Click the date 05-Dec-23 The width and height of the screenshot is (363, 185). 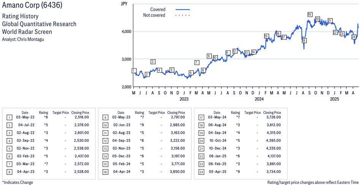[x=122, y=156]
